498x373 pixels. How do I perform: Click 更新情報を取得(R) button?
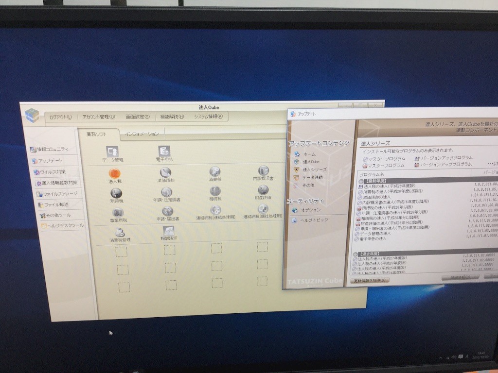pos(370,280)
